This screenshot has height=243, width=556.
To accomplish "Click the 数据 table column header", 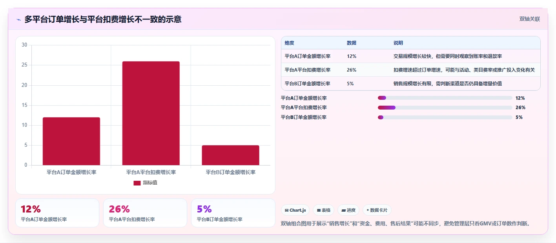I will (x=352, y=43).
